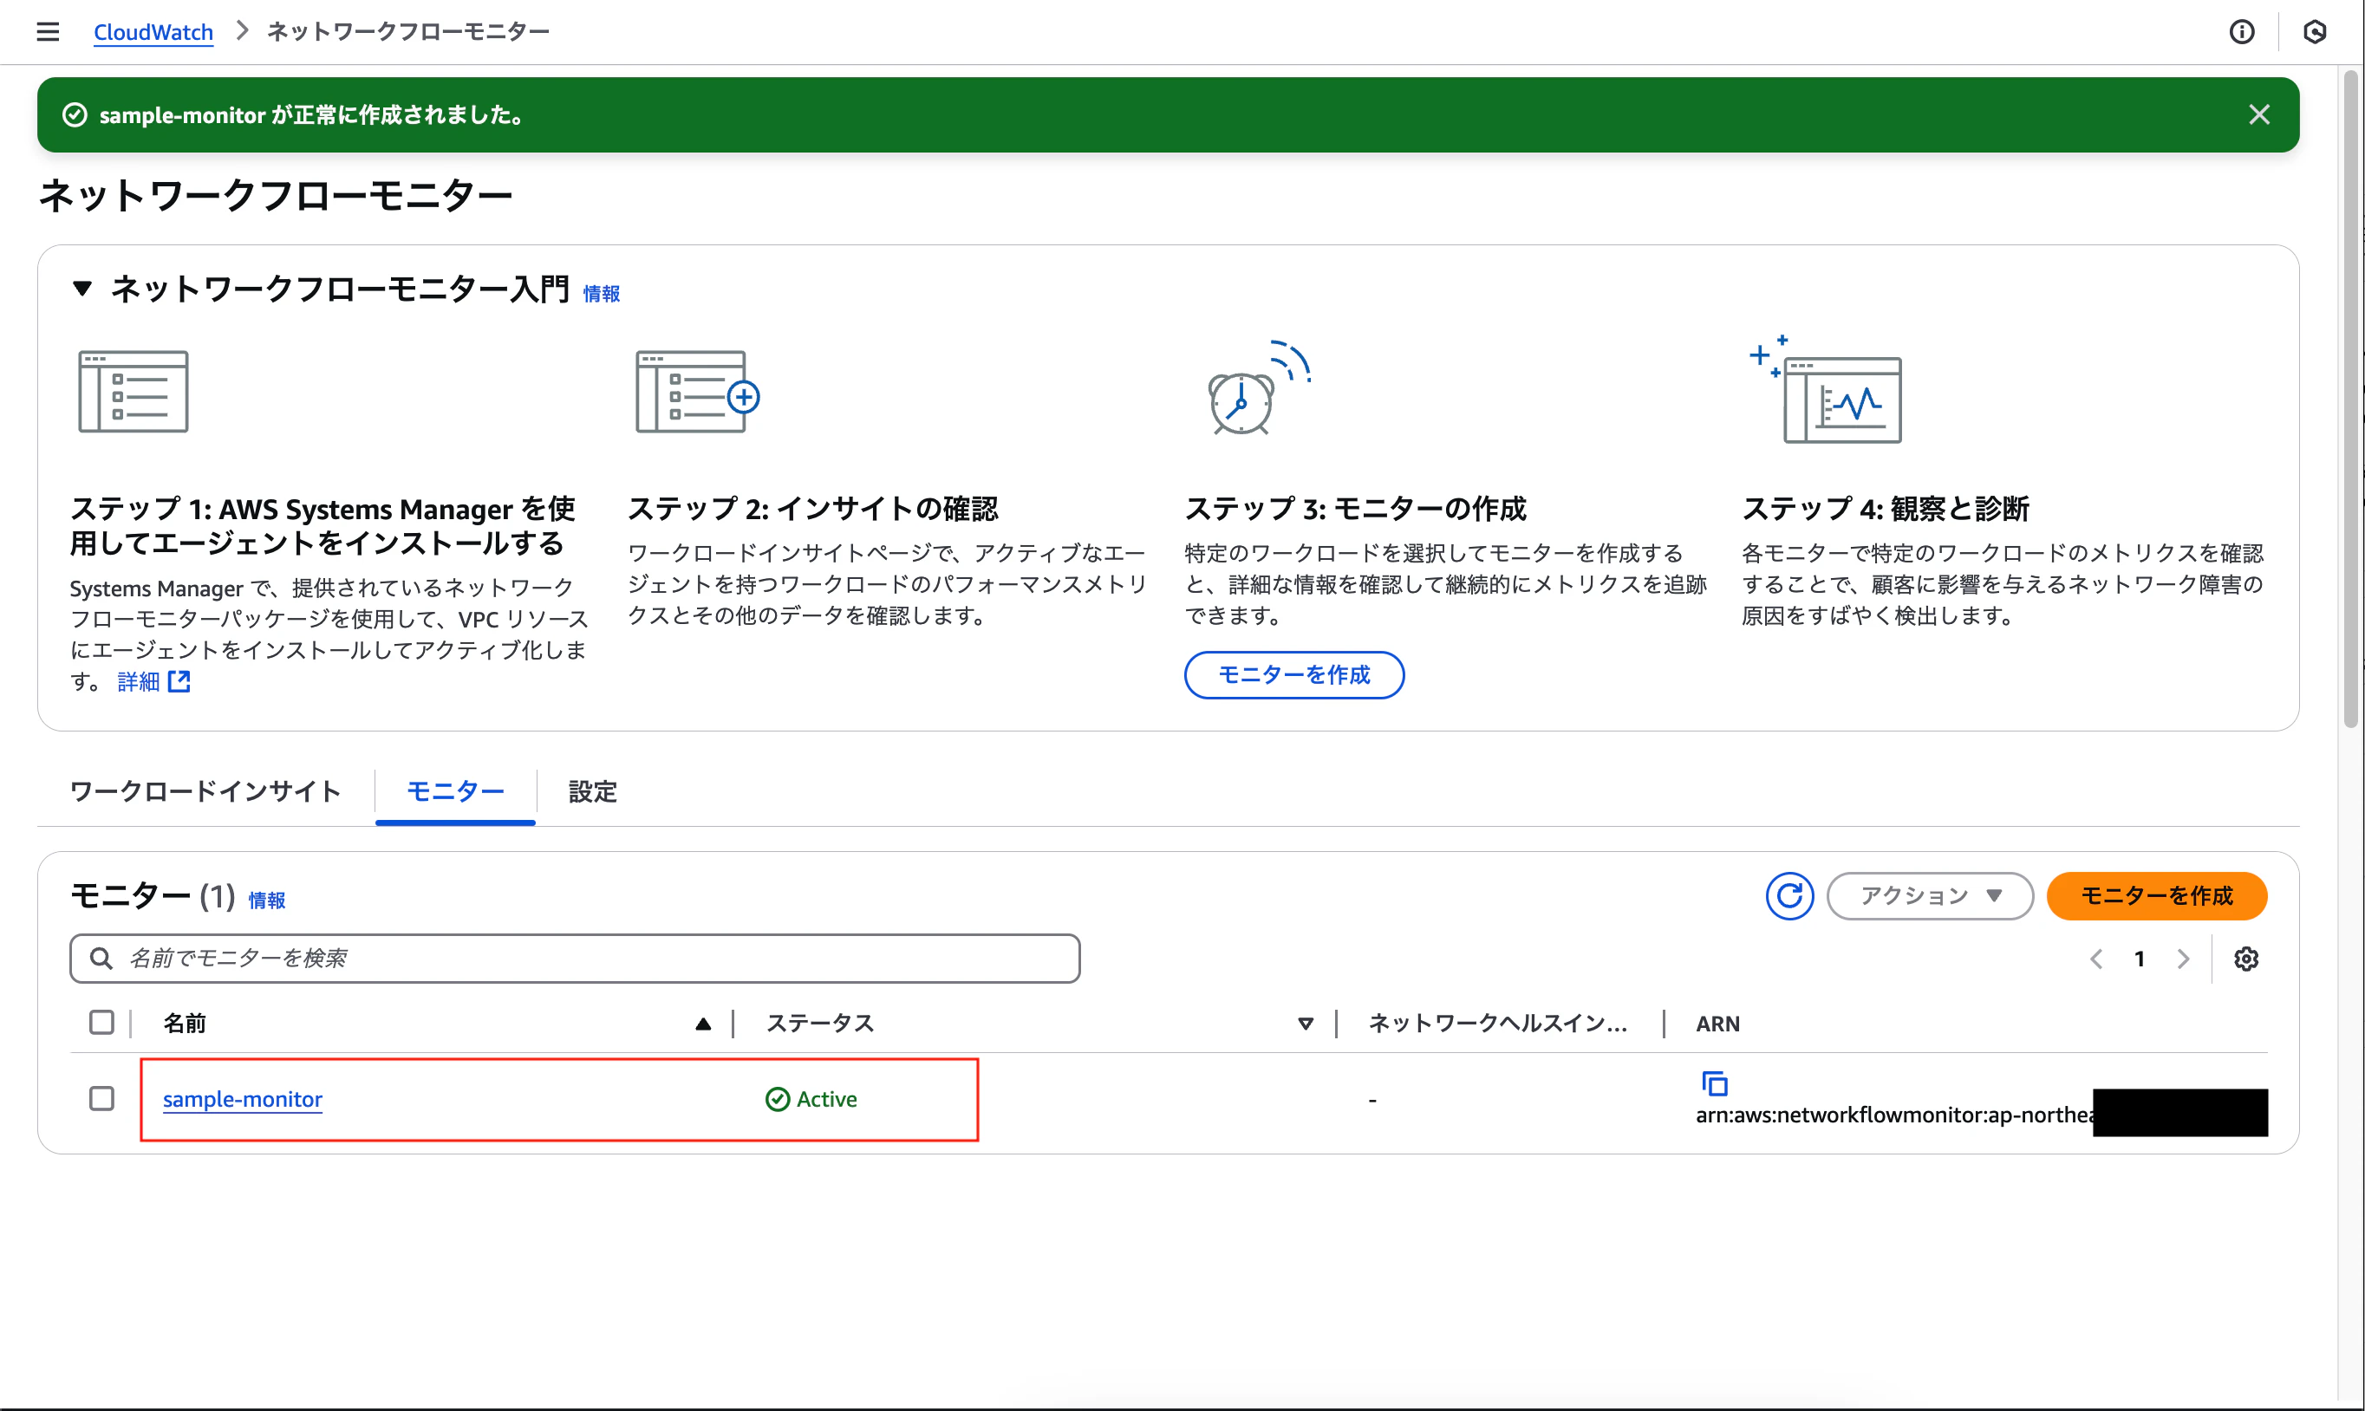Switch to the ワークロードインサイト tab

tap(205, 792)
